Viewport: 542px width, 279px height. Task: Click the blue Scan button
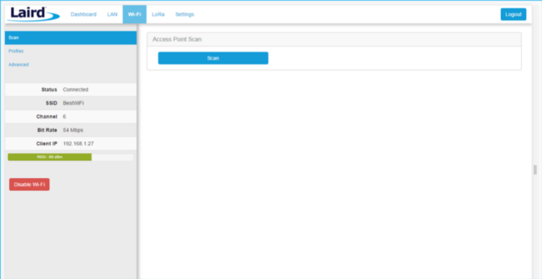(213, 58)
